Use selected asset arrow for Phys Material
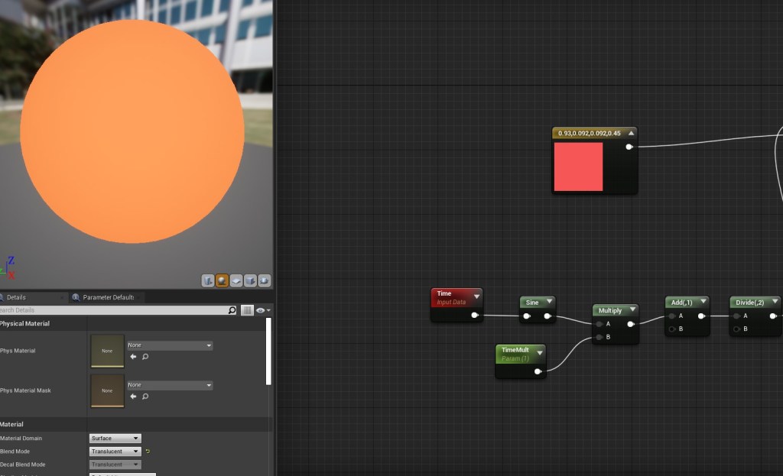The width and height of the screenshot is (783, 476). tap(133, 357)
